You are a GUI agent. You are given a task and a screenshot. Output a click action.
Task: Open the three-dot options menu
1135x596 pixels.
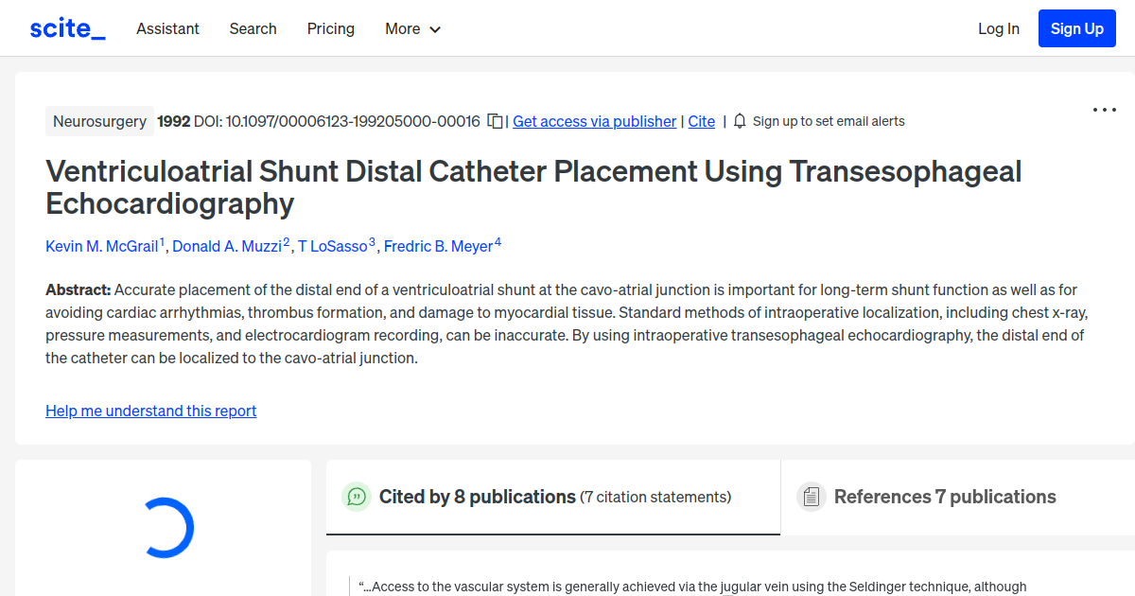(1104, 110)
